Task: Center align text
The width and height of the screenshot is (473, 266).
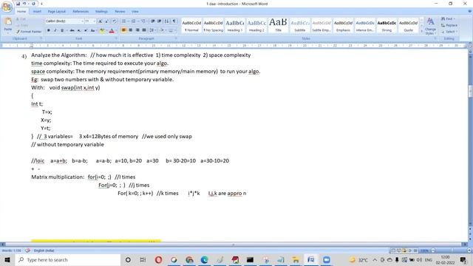Action: click(130, 30)
